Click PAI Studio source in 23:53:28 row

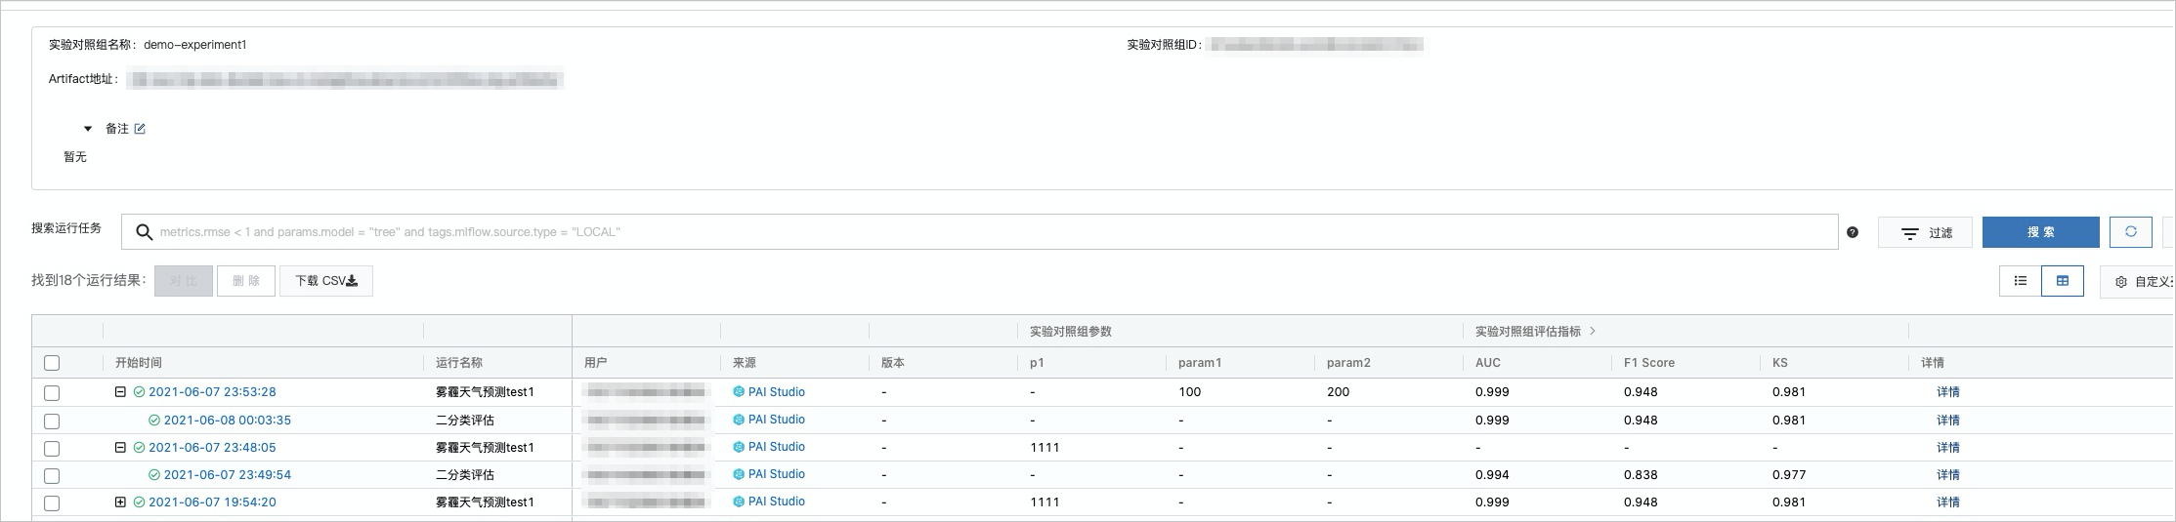777,392
